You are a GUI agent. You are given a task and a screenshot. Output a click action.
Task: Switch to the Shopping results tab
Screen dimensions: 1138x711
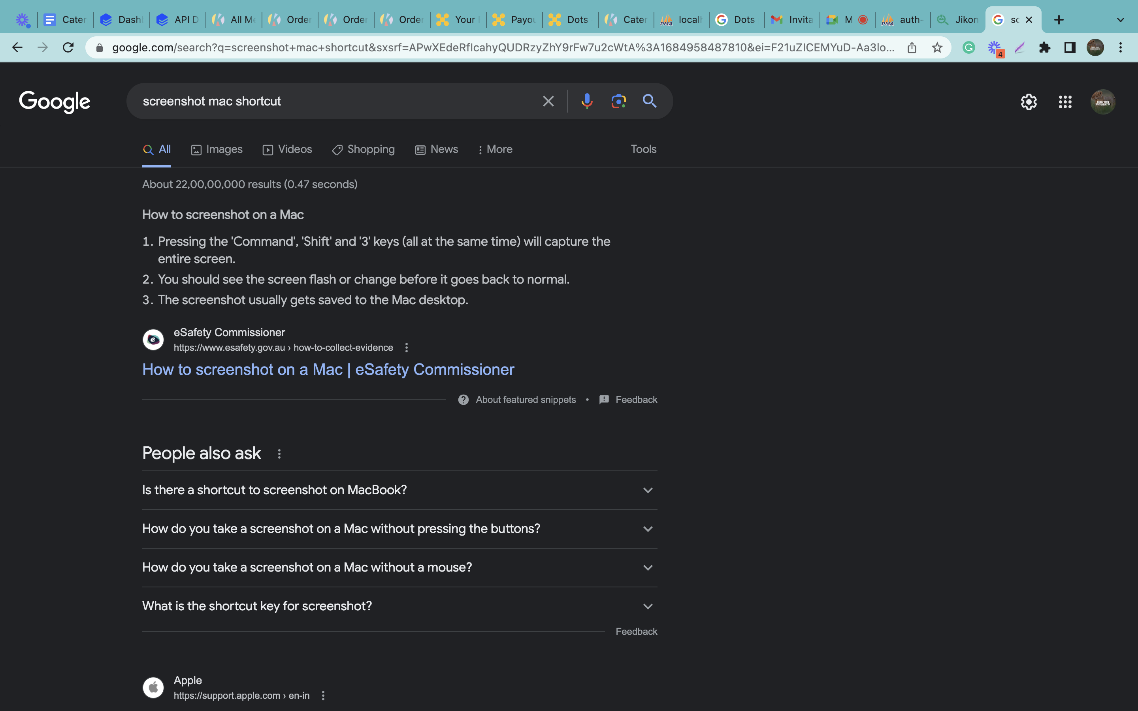pyautogui.click(x=364, y=150)
